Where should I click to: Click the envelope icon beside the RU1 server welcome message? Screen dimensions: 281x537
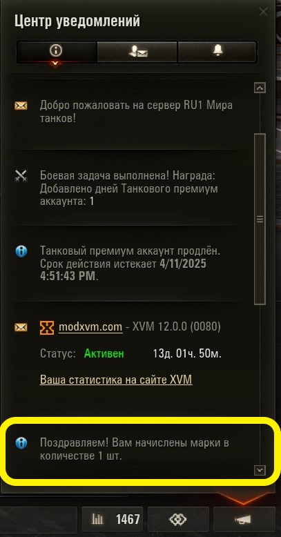coord(21,106)
